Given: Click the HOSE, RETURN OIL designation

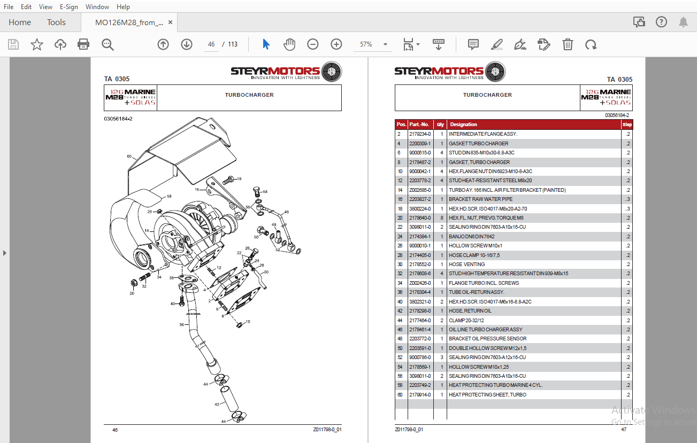Looking at the screenshot, I should tap(470, 311).
